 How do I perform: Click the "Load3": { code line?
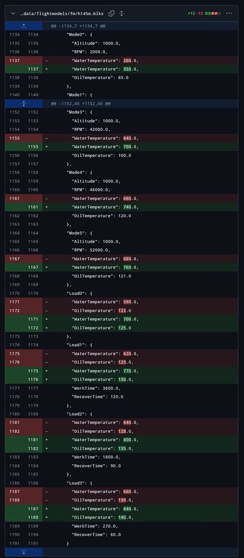pyautogui.click(x=79, y=483)
